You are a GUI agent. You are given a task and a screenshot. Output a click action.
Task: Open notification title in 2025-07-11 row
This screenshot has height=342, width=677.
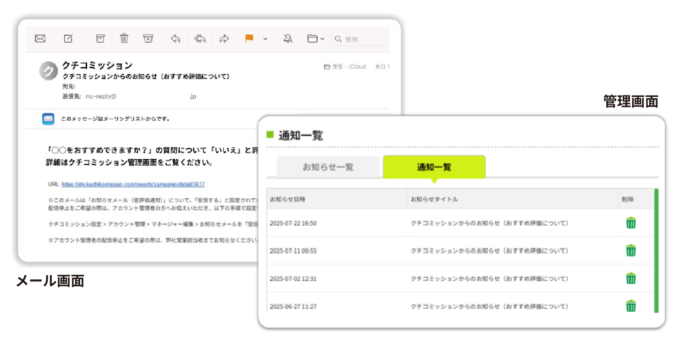pos(489,251)
